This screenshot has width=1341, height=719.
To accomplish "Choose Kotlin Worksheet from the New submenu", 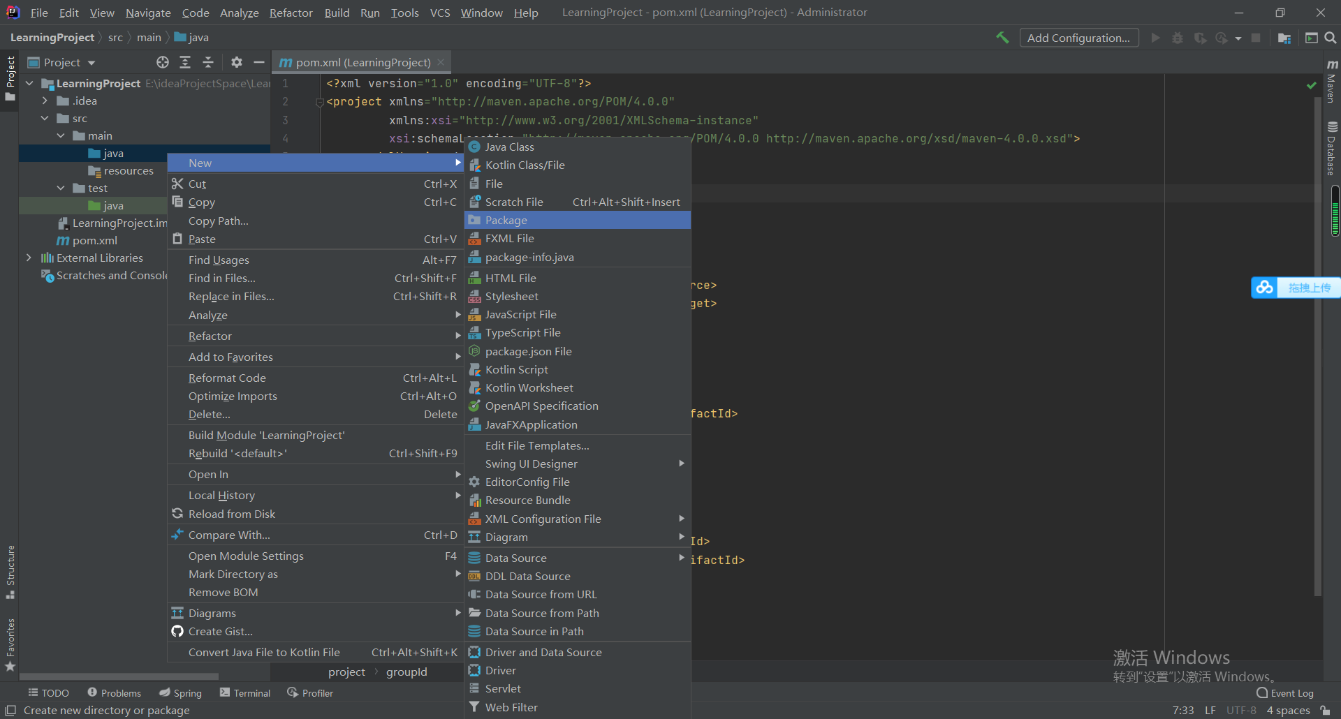I will [x=529, y=387].
